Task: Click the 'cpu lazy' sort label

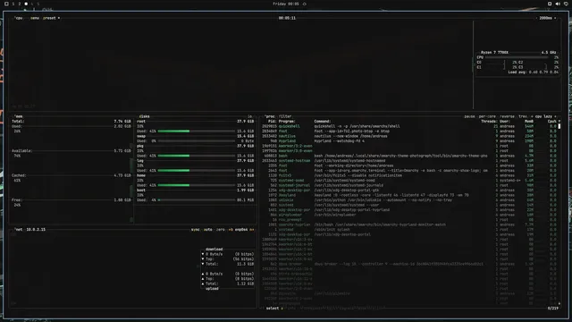Action: tap(543, 116)
